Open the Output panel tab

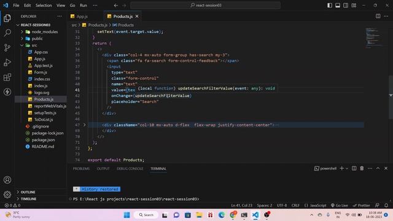[103, 169]
